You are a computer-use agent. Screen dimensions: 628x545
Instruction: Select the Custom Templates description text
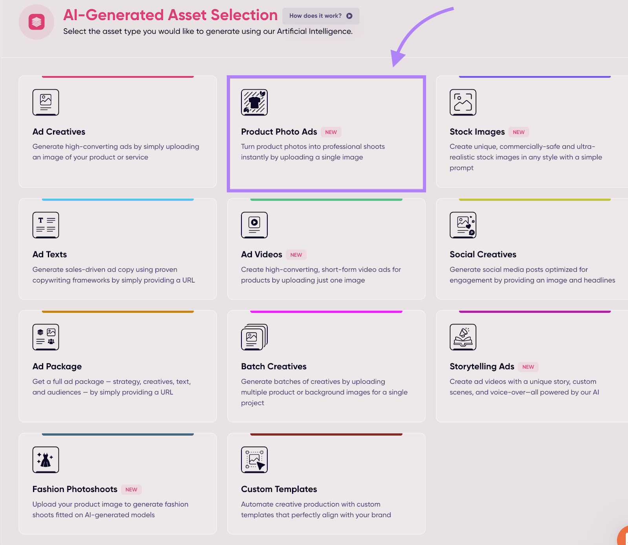point(316,510)
